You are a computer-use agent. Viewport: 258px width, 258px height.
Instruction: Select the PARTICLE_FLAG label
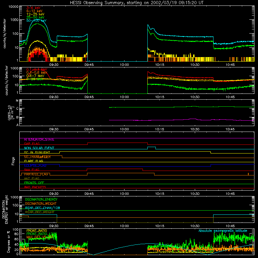pyautogui.click(x=36, y=174)
